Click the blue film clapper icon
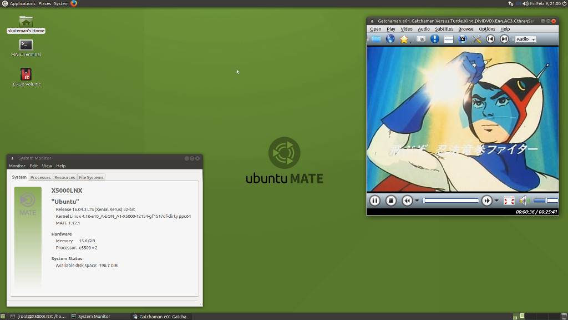The width and height of the screenshot is (568, 320). point(463,39)
